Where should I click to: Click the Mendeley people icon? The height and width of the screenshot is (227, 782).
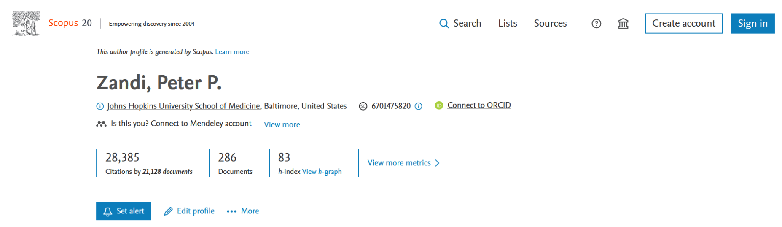click(x=101, y=124)
